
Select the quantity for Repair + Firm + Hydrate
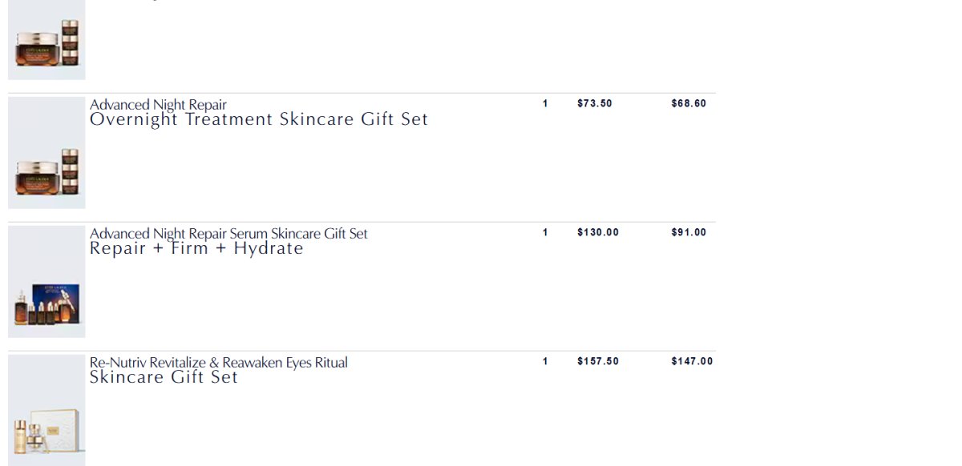[x=545, y=232]
